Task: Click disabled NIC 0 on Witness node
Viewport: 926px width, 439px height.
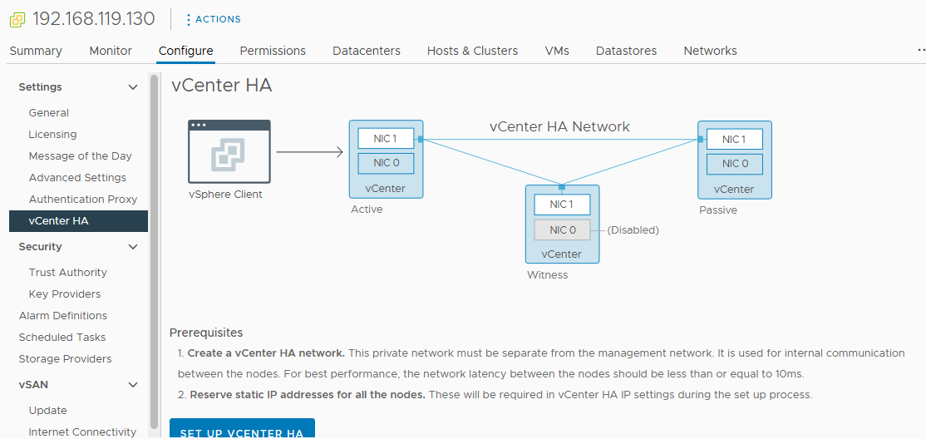Action: [562, 229]
